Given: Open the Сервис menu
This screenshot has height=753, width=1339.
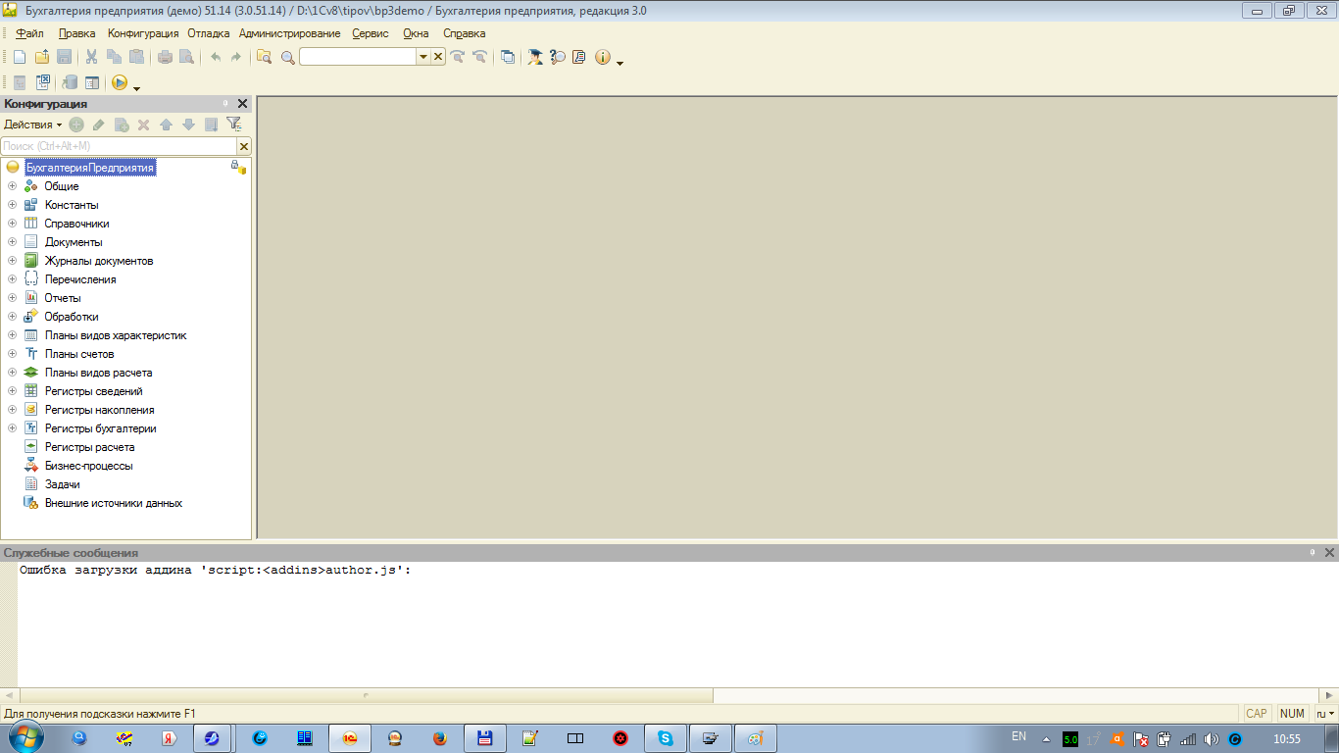Looking at the screenshot, I should tap(371, 33).
